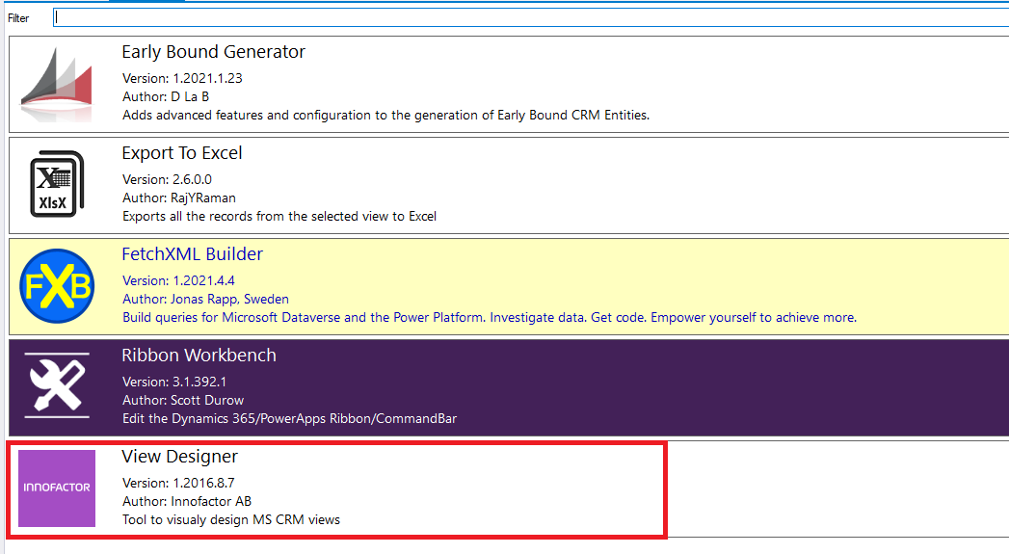1009x554 pixels.
Task: Click 'Author: Innofactor AB' text
Action: click(x=187, y=501)
